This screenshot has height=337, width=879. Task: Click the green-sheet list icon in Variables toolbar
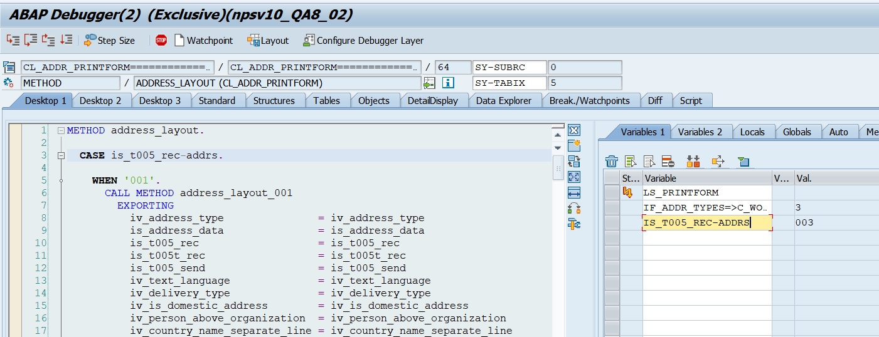click(x=631, y=162)
